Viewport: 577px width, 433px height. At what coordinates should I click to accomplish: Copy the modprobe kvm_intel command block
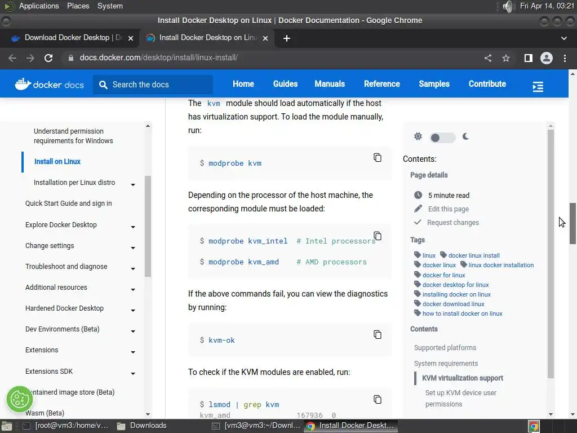377,236
